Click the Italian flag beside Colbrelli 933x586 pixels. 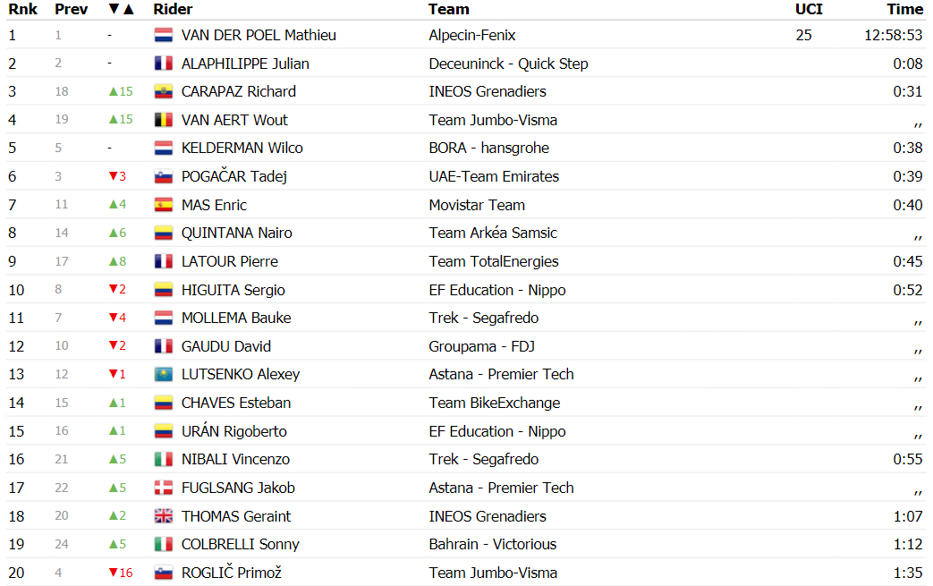[x=164, y=544]
